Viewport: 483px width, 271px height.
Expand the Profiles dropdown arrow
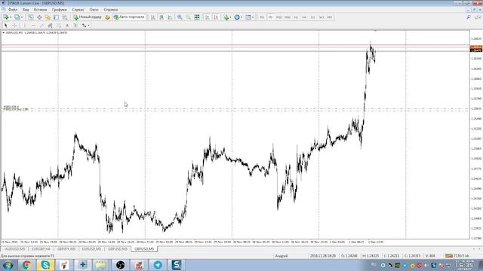coord(22,17)
